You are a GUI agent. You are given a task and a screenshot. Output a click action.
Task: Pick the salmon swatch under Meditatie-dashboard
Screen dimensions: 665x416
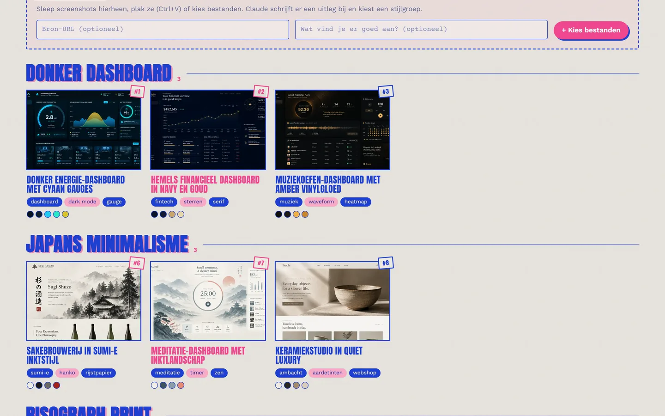pos(181,385)
